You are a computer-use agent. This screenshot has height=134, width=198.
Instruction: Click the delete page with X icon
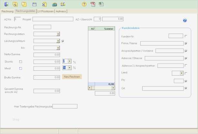(x=44, y=5)
